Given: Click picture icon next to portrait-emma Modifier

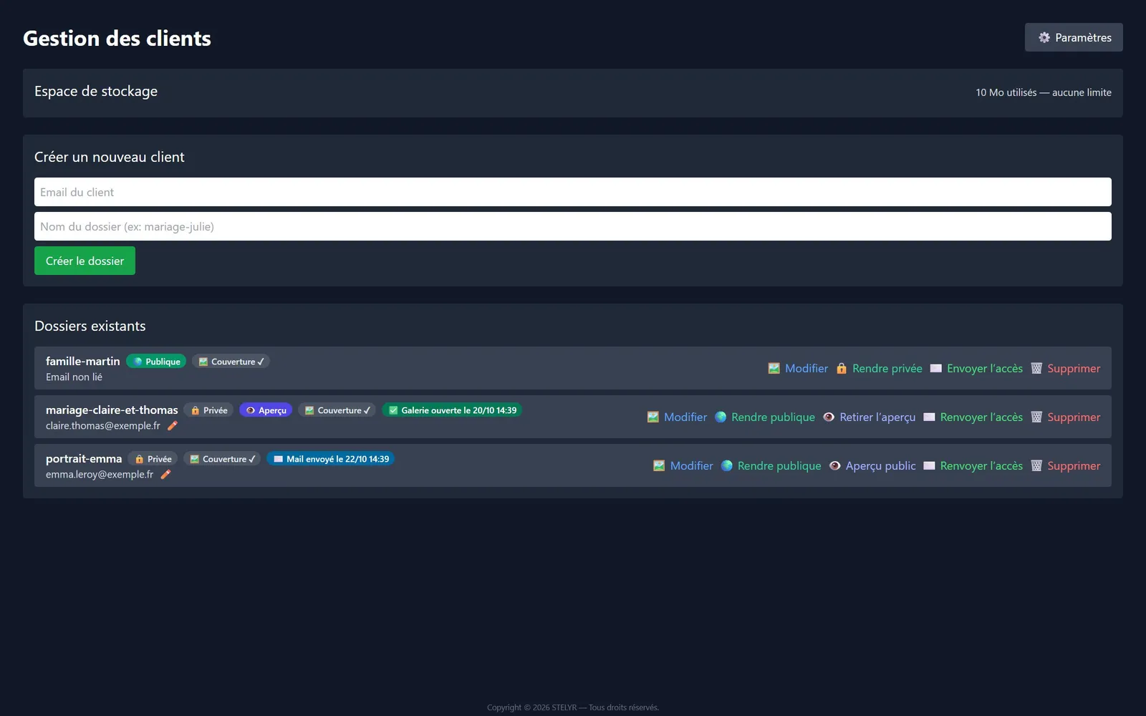Looking at the screenshot, I should pyautogui.click(x=659, y=465).
